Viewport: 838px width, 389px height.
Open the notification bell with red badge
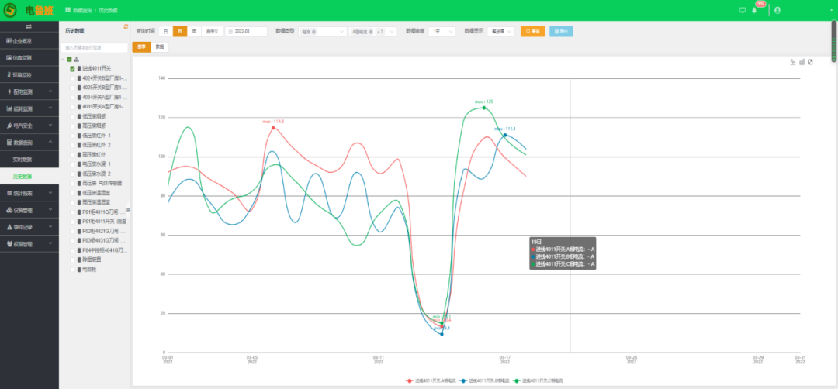[x=754, y=10]
